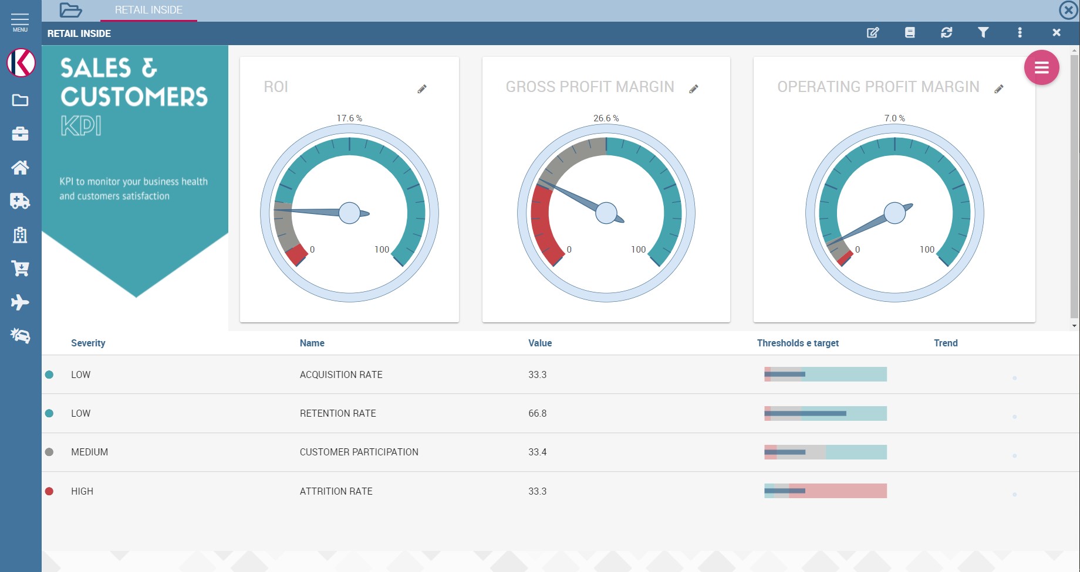Click the edit document icon in toolbar

(x=873, y=33)
